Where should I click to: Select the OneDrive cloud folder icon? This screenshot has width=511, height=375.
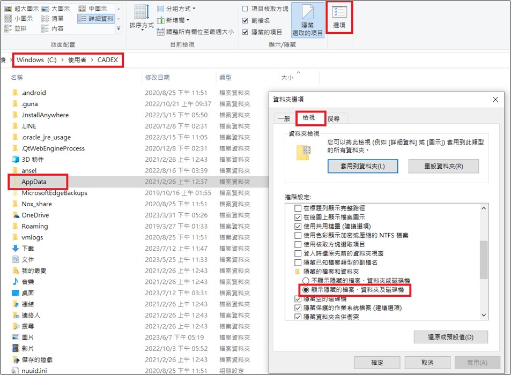(16, 215)
